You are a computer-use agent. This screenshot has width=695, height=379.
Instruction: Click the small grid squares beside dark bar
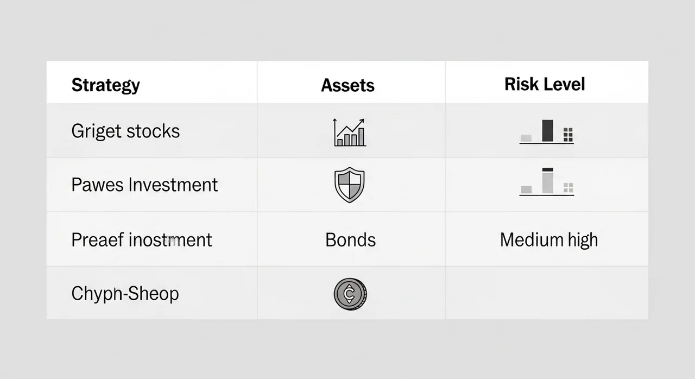point(568,135)
